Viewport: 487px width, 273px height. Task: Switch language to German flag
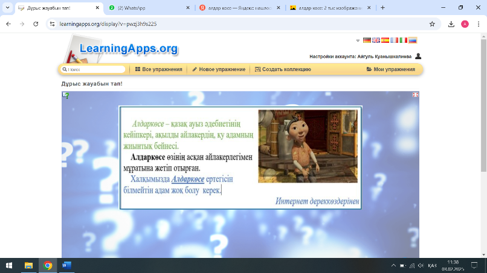[367, 40]
